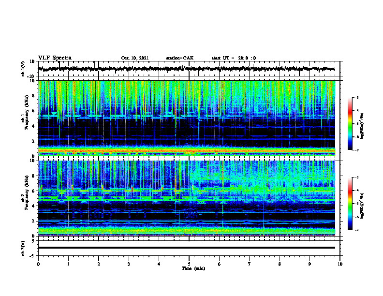Click time axis tick label "8"
Viewport: 383px width, 296px height.
(x=280, y=264)
